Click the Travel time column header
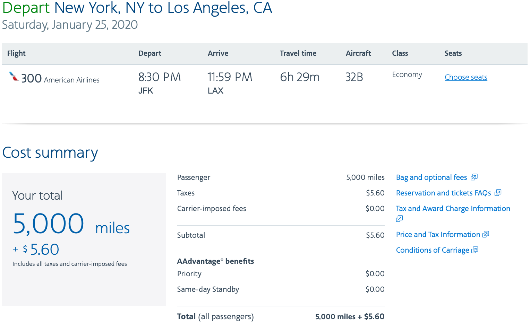 [x=298, y=53]
